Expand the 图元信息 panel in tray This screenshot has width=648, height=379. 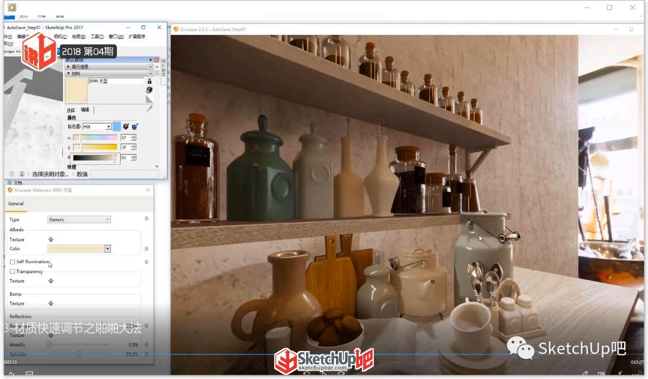click(68, 66)
